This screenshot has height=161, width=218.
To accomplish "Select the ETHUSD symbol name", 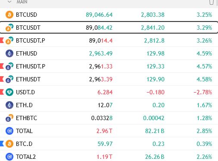I will [x=27, y=53].
